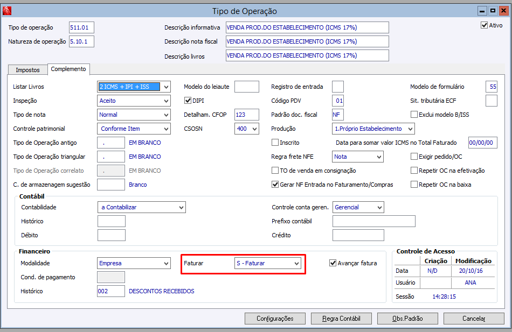Open the Listar Livros dropdown
Screen dimensions: 512x332
[x=166, y=87]
